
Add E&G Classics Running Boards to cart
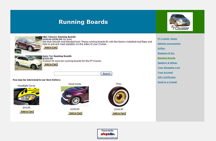click(50, 48)
